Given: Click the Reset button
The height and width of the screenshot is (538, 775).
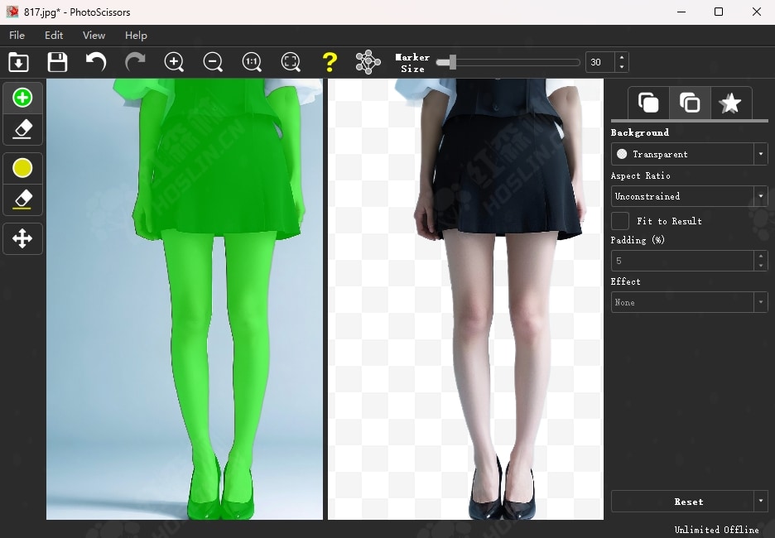Looking at the screenshot, I should coord(682,502).
